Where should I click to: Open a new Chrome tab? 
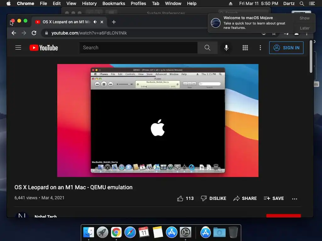(114, 22)
